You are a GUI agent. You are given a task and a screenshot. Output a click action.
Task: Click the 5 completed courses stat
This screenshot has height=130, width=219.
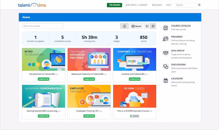click(x=62, y=39)
